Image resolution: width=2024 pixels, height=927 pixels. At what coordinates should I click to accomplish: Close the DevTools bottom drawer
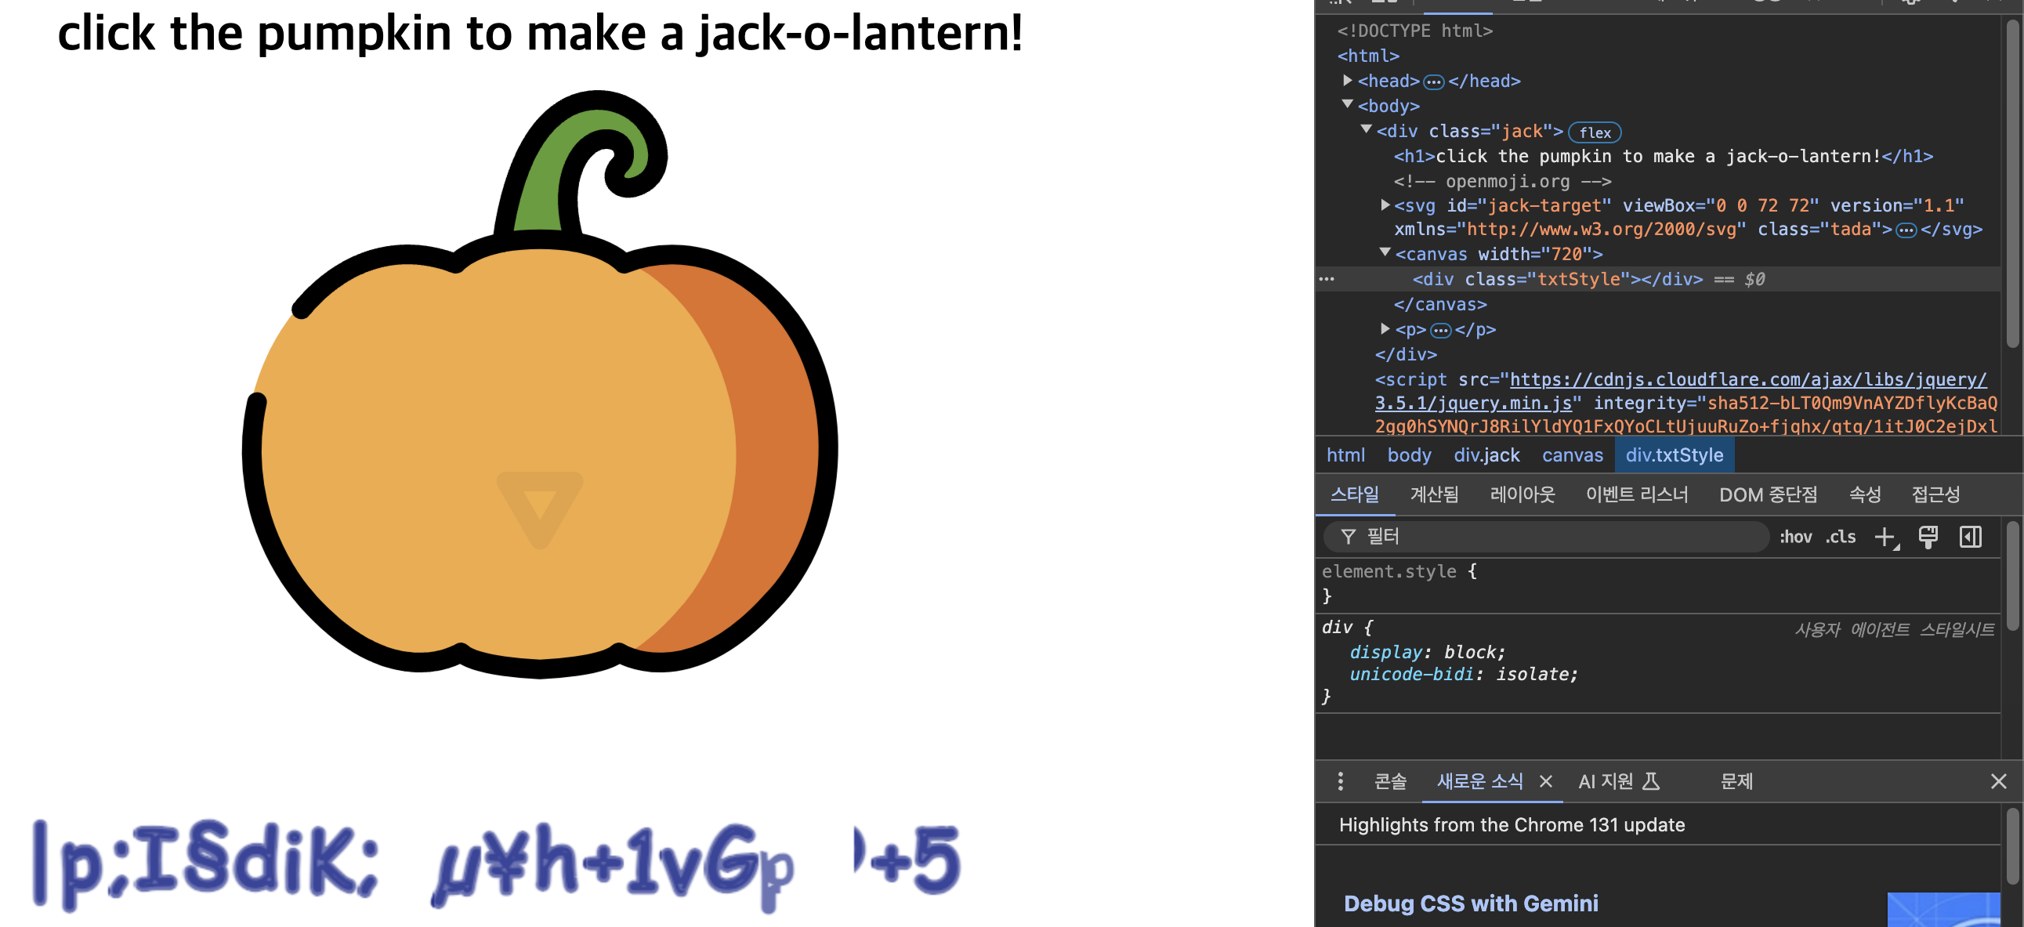[1998, 782]
